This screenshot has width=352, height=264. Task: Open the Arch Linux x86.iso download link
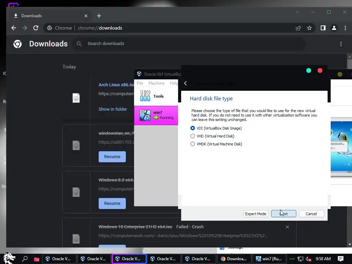point(116,85)
